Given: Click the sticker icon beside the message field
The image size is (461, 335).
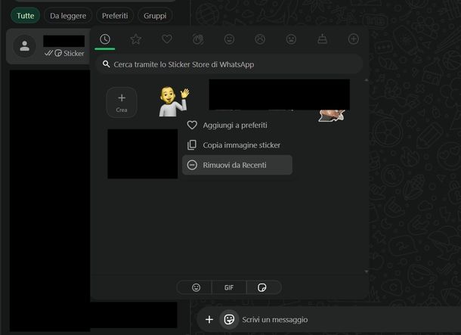Looking at the screenshot, I should [228, 320].
